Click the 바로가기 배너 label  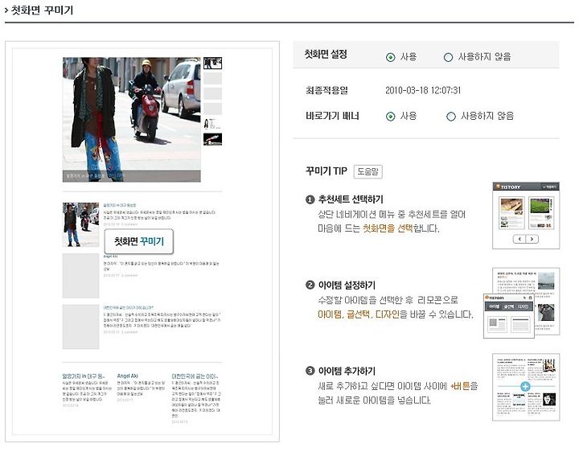(x=332, y=116)
